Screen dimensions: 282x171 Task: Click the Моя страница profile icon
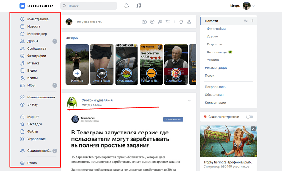click(x=22, y=19)
